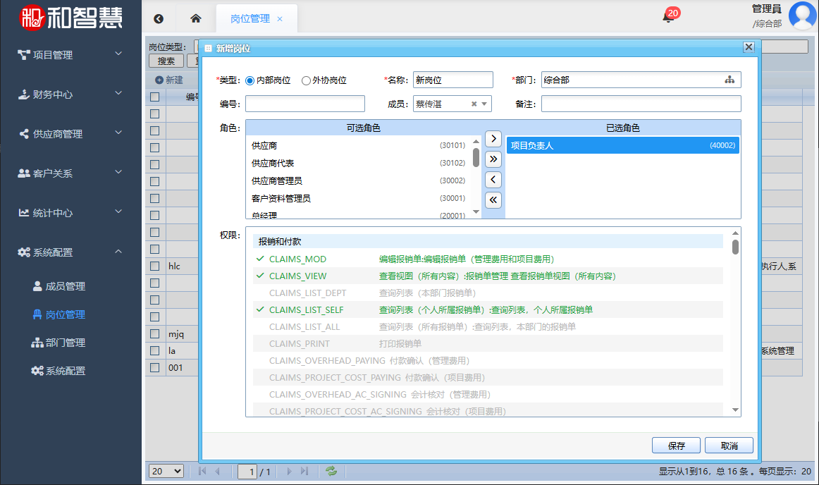This screenshot has width=819, height=485.
Task: Open 成员管理 in sidebar
Action: click(59, 286)
